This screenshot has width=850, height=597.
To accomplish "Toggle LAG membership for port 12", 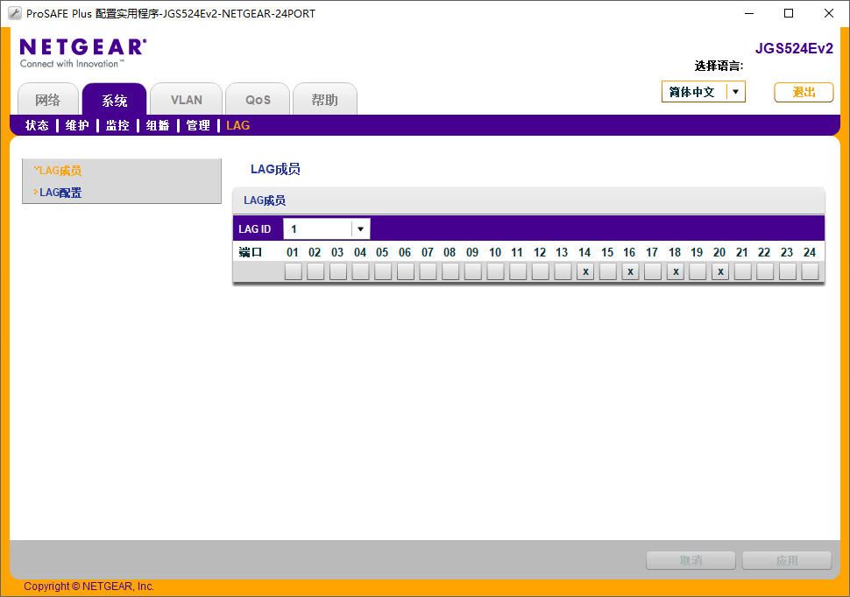I will pyautogui.click(x=541, y=271).
